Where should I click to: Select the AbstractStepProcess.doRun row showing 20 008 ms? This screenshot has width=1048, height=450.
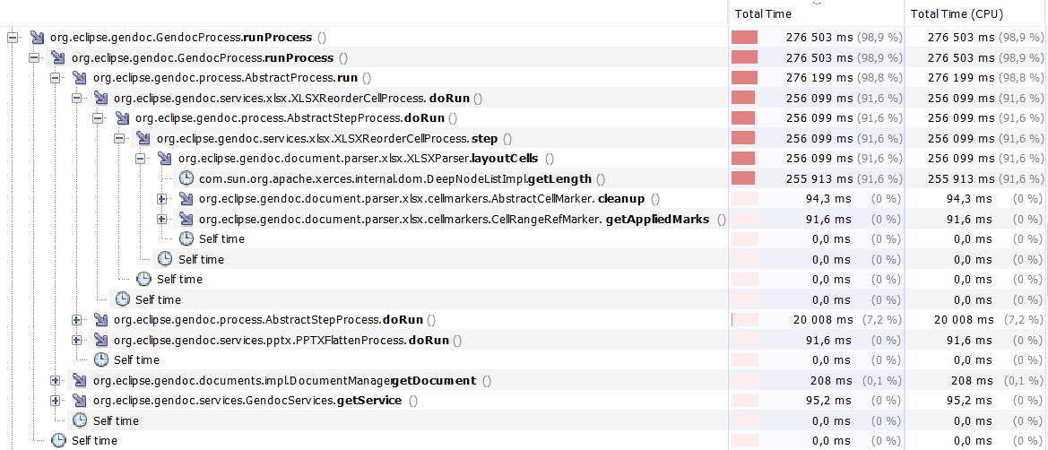(x=268, y=320)
